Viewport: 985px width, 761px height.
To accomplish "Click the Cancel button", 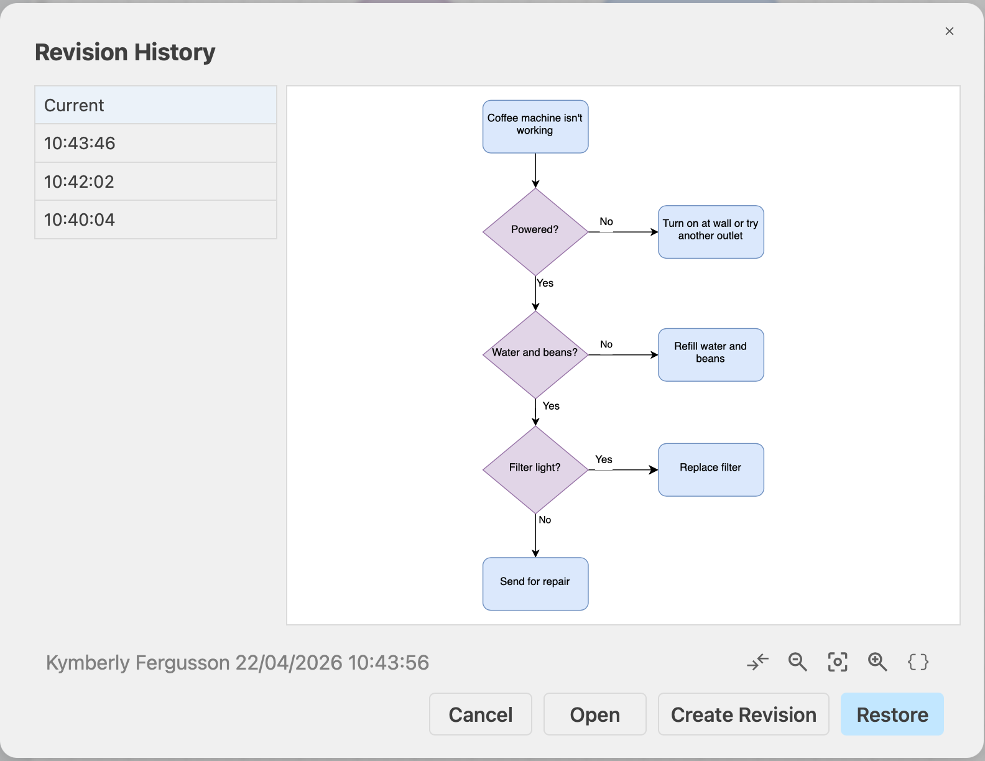I will point(481,714).
